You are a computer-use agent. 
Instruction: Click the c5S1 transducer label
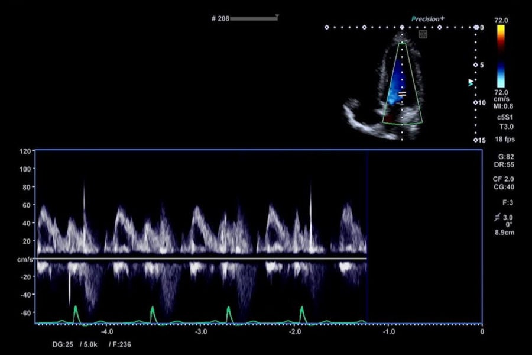pyautogui.click(x=505, y=117)
